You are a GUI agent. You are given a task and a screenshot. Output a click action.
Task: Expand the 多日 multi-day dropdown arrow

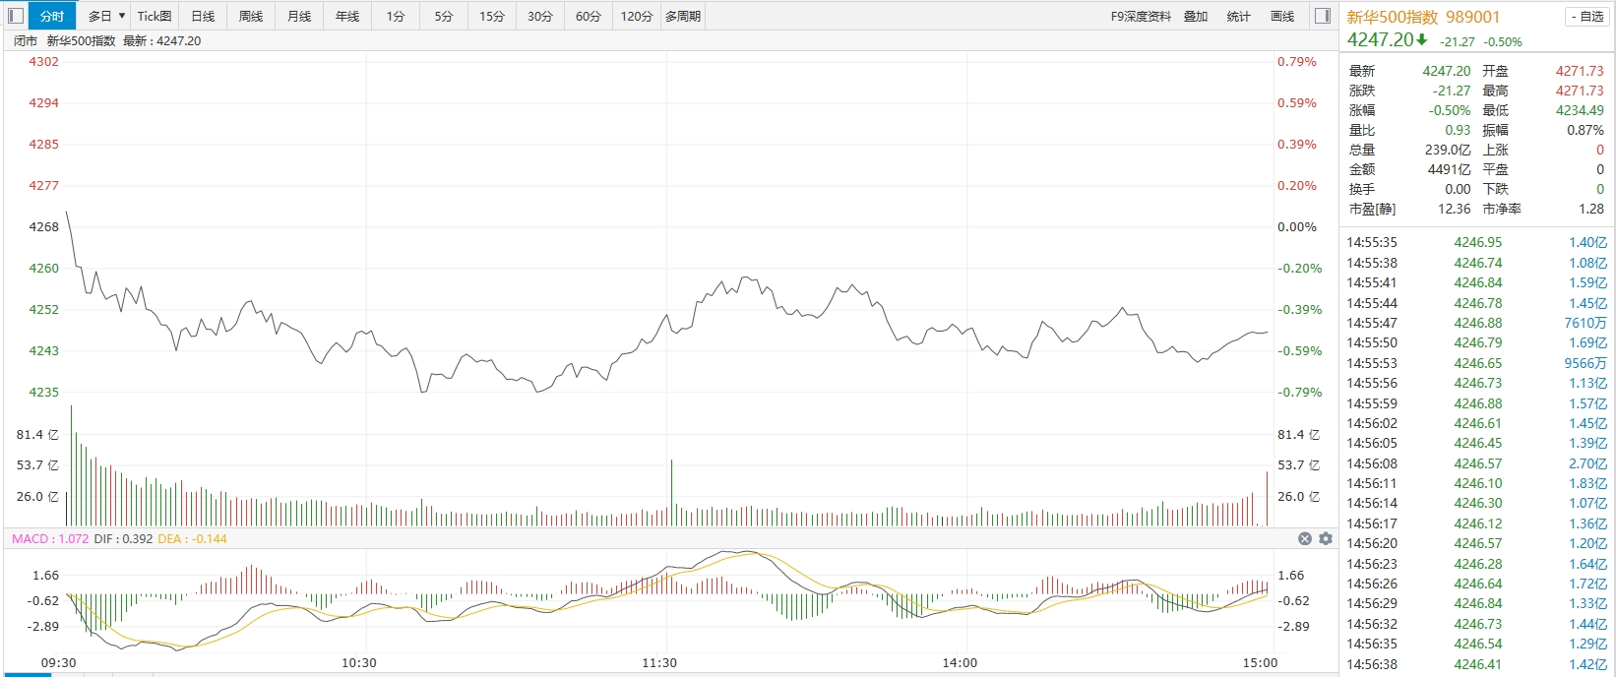coord(121,16)
